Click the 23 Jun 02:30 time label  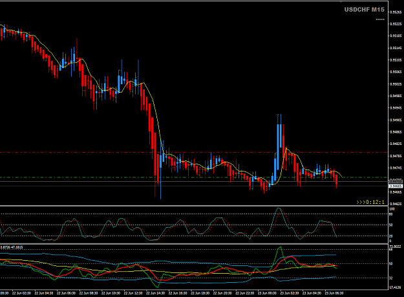[x=290, y=293]
